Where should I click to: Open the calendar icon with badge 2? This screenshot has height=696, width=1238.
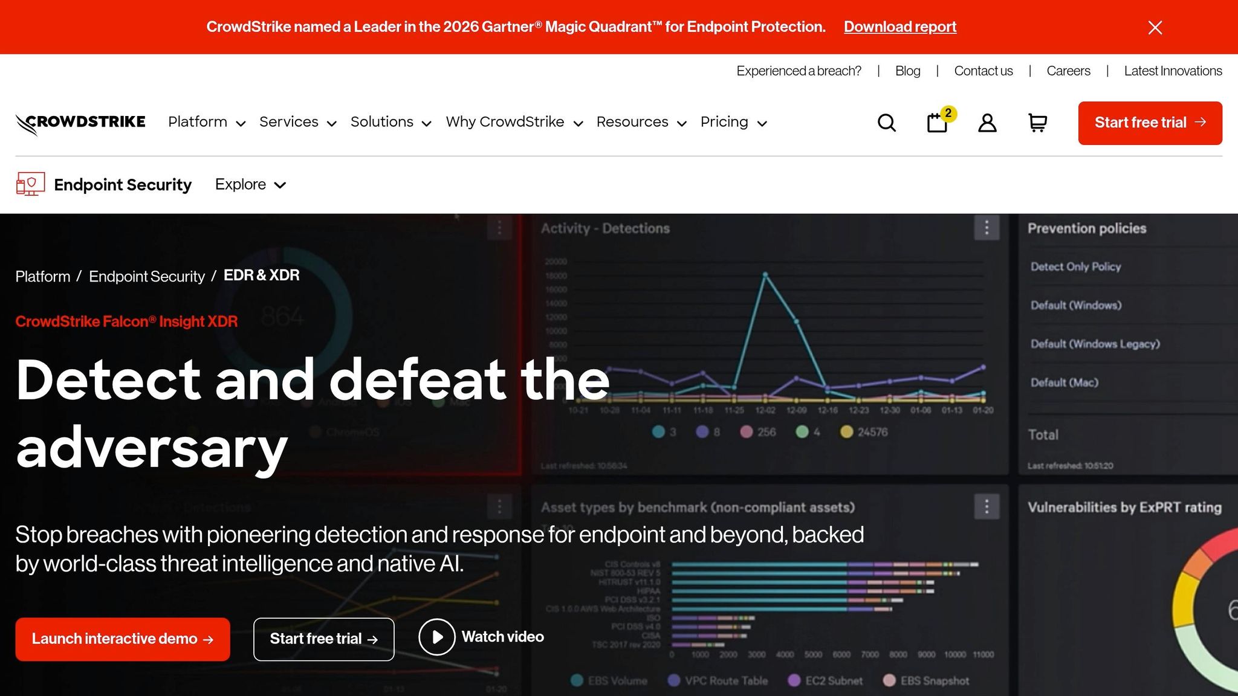tap(938, 122)
